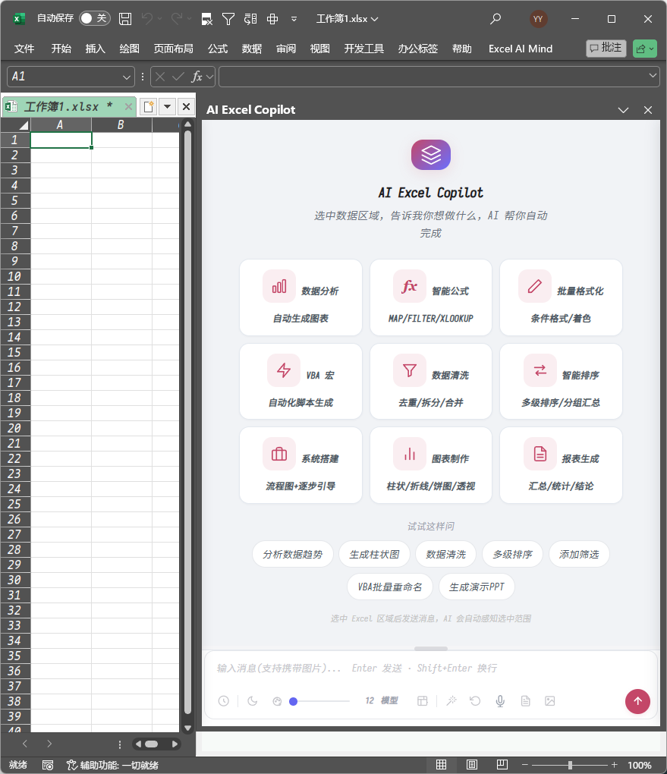Click the 批注 comments button
Image resolution: width=667 pixels, height=774 pixels.
click(x=606, y=49)
